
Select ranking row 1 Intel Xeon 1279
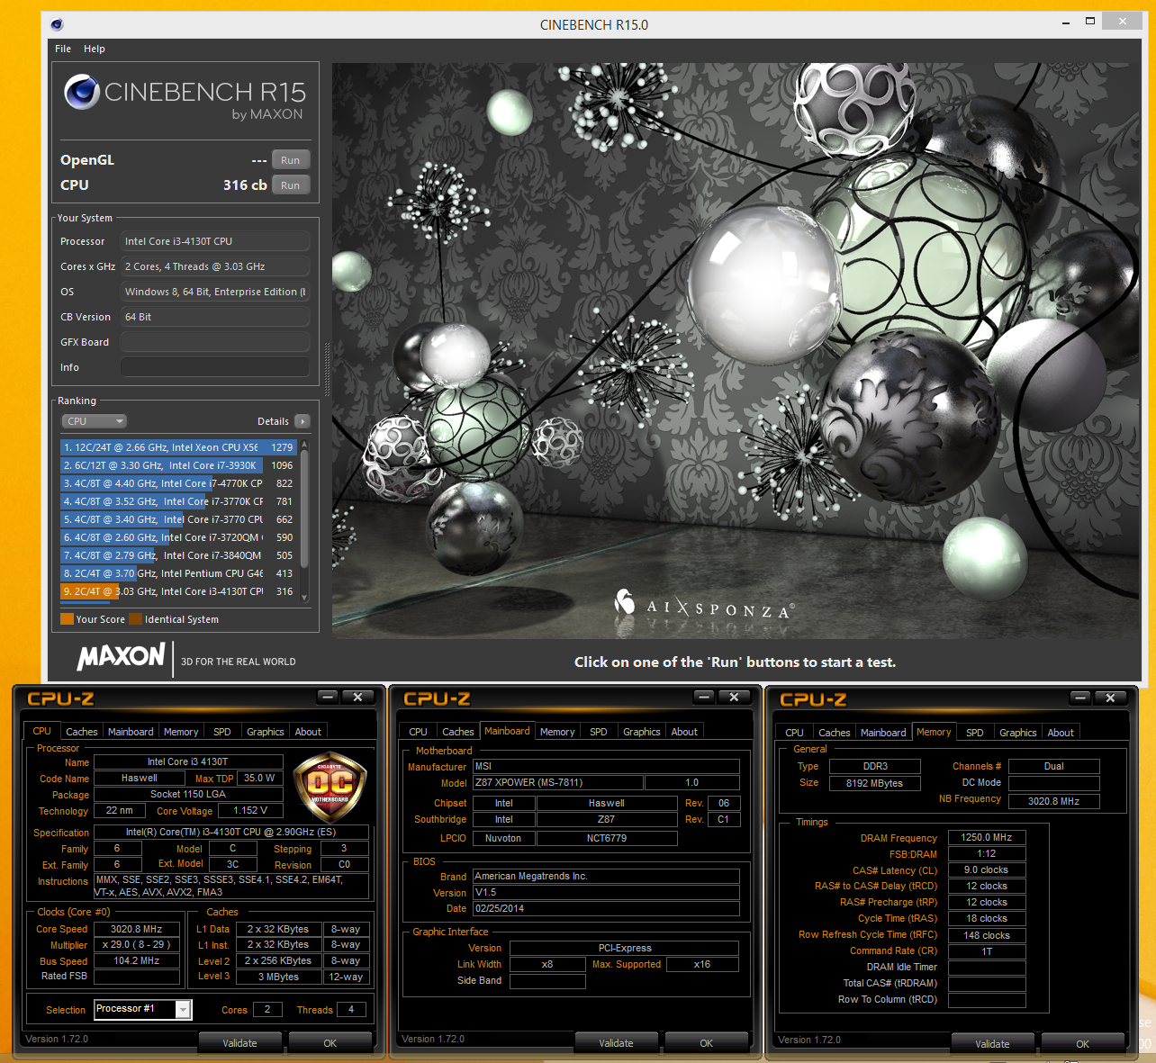coord(178,447)
